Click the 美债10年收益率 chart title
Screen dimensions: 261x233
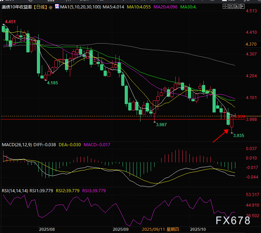pos(16,7)
